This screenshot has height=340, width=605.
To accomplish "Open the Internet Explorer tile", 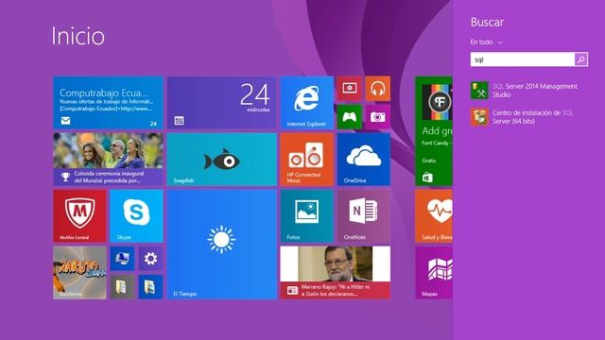I will (306, 102).
